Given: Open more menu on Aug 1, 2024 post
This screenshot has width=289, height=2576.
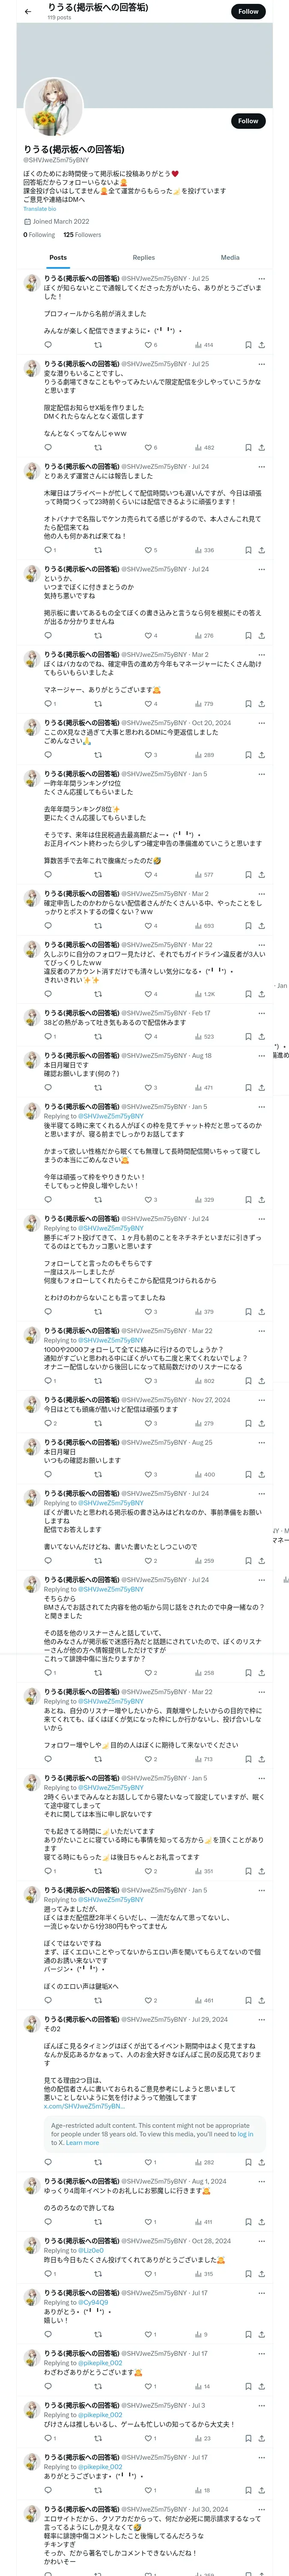Looking at the screenshot, I should tap(261, 2181).
